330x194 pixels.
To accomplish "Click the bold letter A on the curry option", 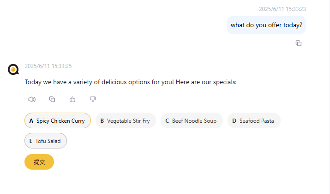I will point(31,121).
